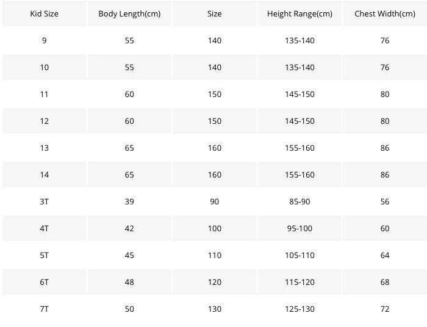The image size is (427, 327).
Task: Select body length value 39
Action: point(129,201)
